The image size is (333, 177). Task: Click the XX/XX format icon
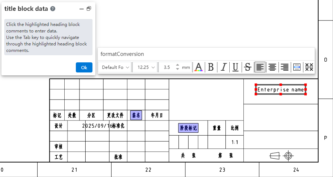click(309, 67)
